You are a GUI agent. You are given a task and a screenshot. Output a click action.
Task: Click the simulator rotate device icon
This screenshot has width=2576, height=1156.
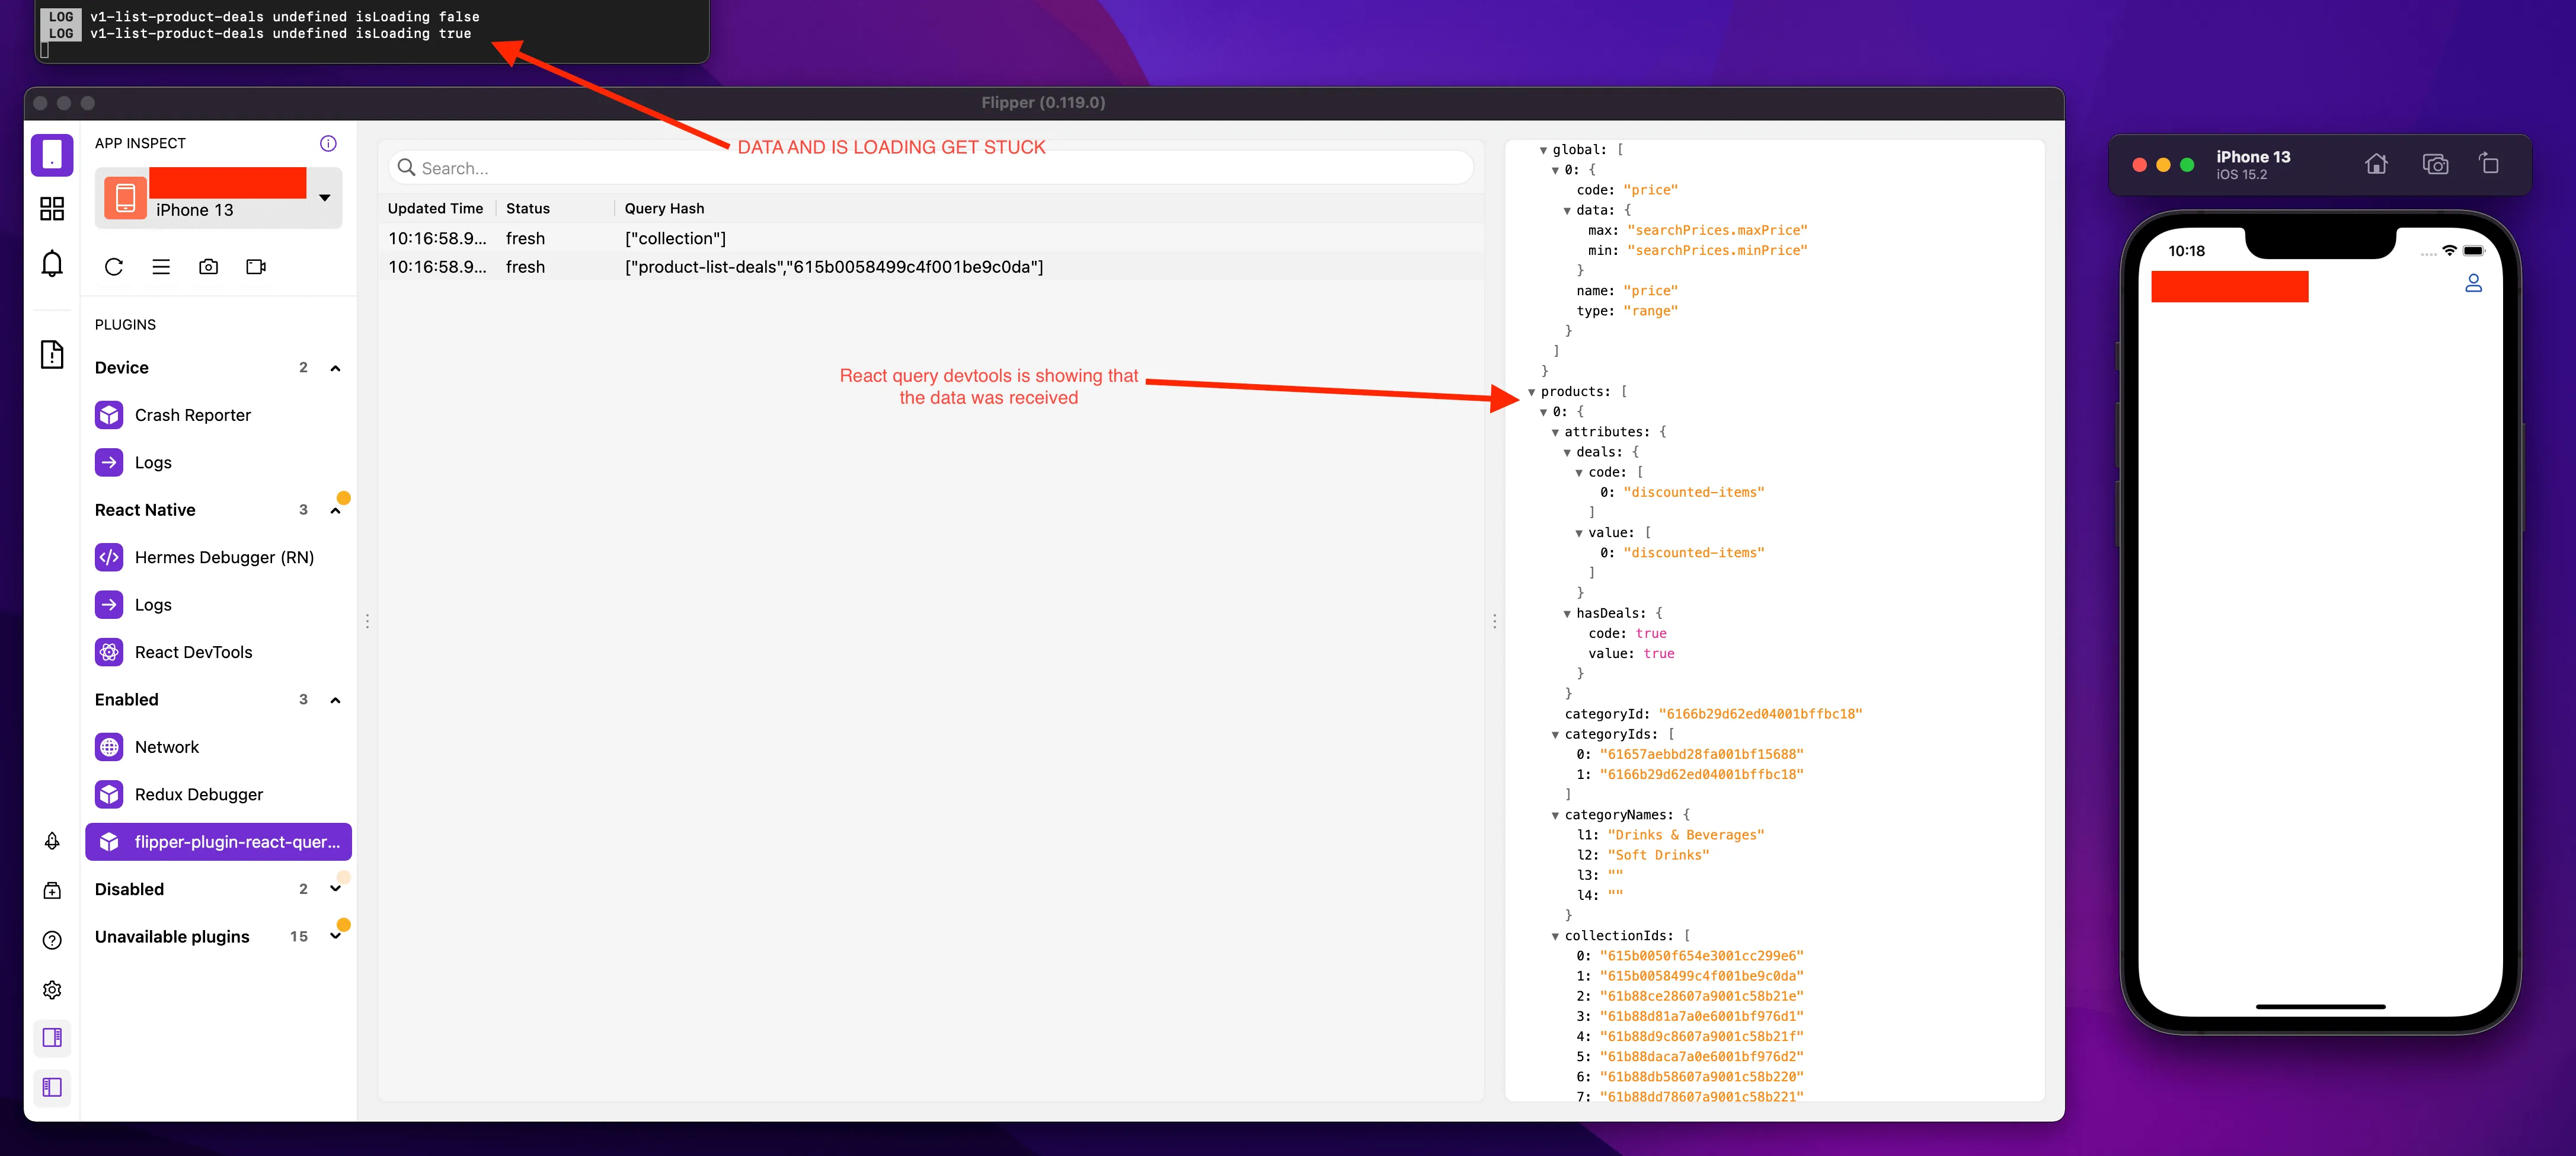click(2489, 164)
